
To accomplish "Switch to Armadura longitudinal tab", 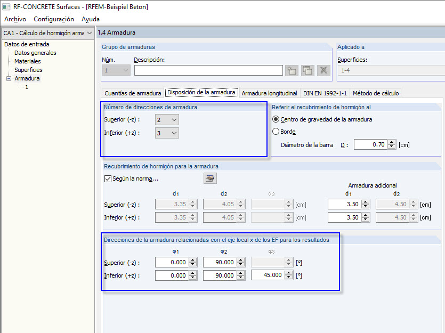I will coord(269,93).
